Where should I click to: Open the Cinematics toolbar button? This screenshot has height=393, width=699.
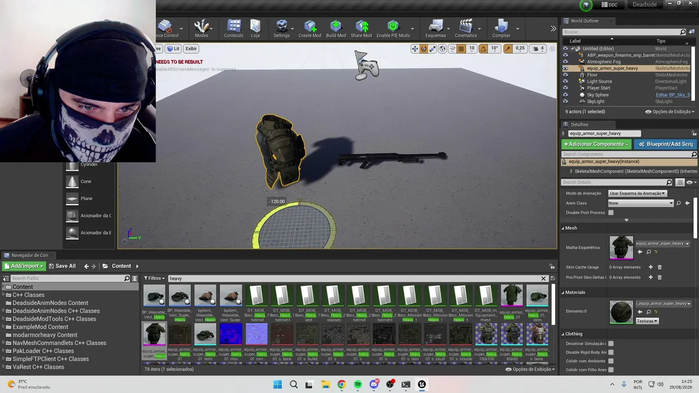(466, 29)
